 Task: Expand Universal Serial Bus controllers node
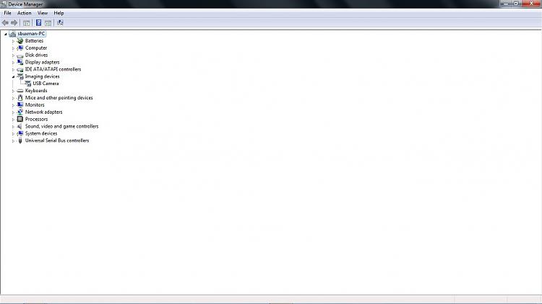point(13,140)
